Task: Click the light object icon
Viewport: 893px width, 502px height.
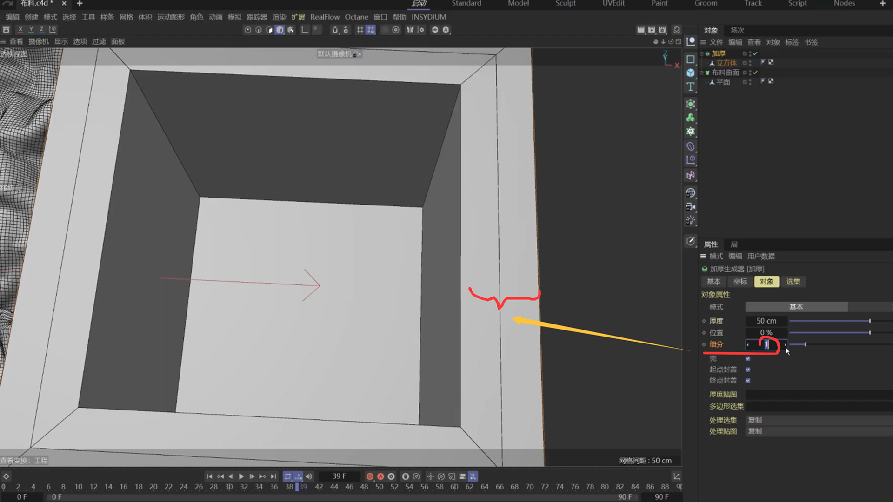Action: [x=691, y=220]
